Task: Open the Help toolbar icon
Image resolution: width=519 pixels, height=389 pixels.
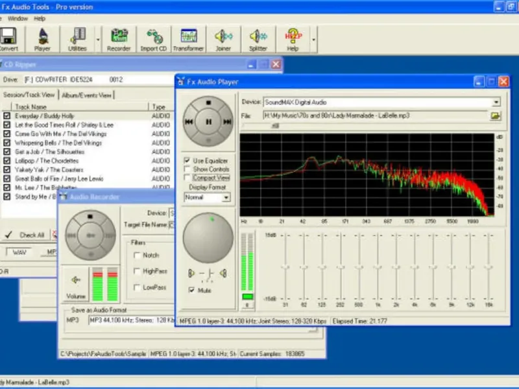Action: 293,40
